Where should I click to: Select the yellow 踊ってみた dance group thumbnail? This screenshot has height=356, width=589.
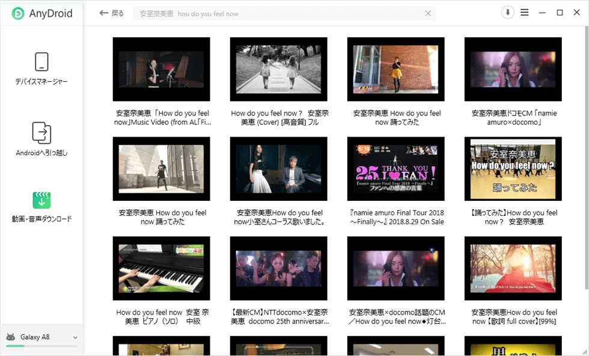point(513,169)
